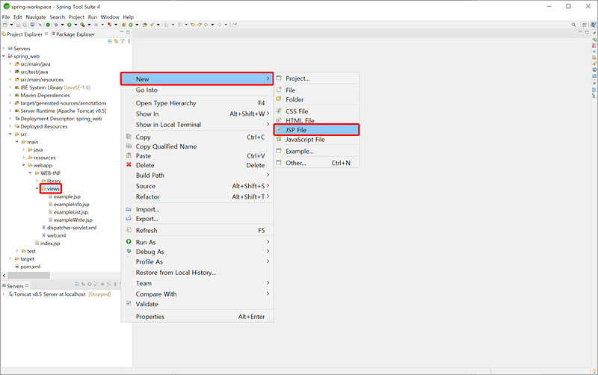The height and width of the screenshot is (375, 598).
Task: Click the Skip All Breakpoints toolbar icon
Action: (x=40, y=25)
